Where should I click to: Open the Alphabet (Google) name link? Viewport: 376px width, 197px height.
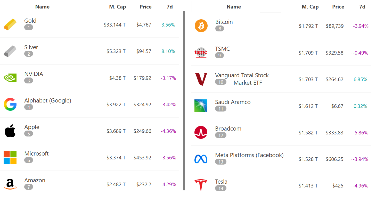coord(48,100)
